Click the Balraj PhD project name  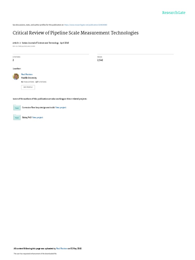pyautogui.click(x=27, y=117)
